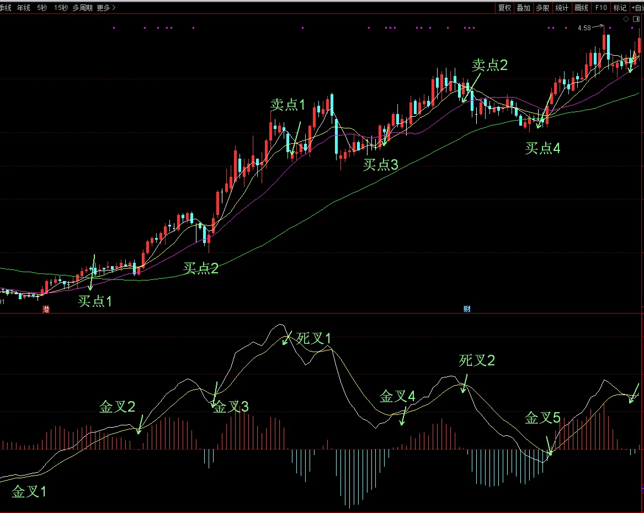644x513 pixels.
Task: Switch to the 季线 quarterly period
Action: (6, 8)
